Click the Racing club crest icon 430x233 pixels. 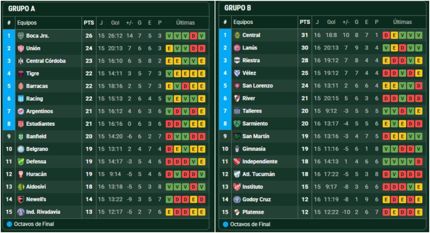pos(21,99)
